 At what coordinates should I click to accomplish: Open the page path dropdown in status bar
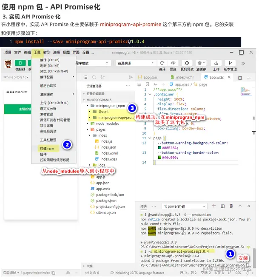(11, 273)
